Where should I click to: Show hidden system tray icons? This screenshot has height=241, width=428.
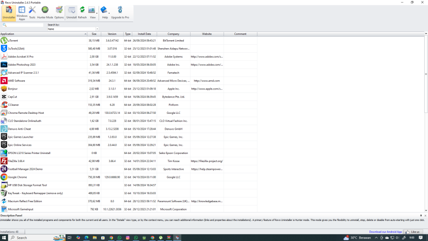376,238
